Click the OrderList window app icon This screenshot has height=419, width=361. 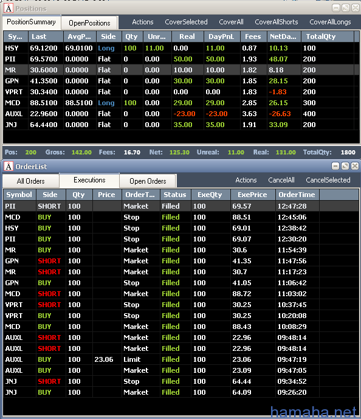(9, 167)
